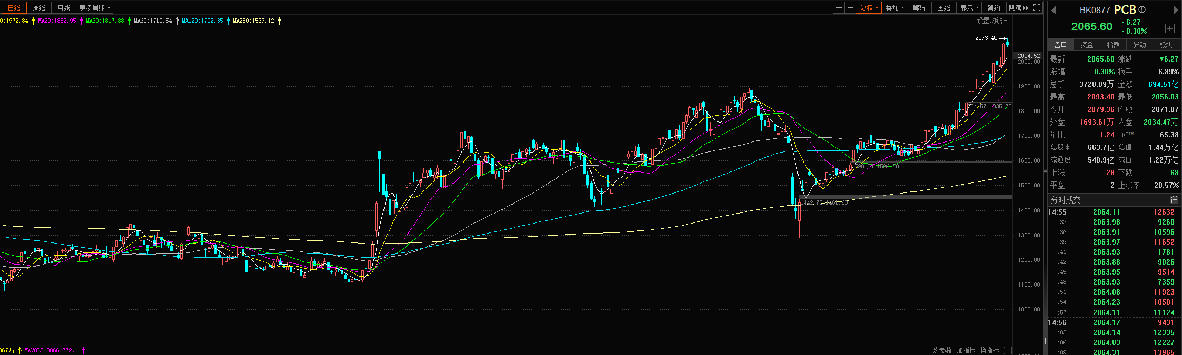Close the indicator panel X icon
Image resolution: width=1182 pixels, height=355 pixels.
(x=1008, y=350)
